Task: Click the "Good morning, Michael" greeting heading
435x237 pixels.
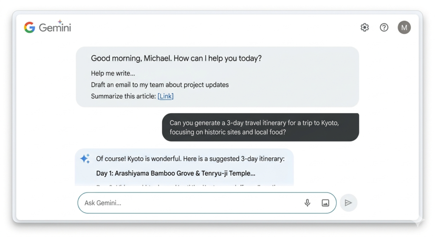Action: coord(176,59)
